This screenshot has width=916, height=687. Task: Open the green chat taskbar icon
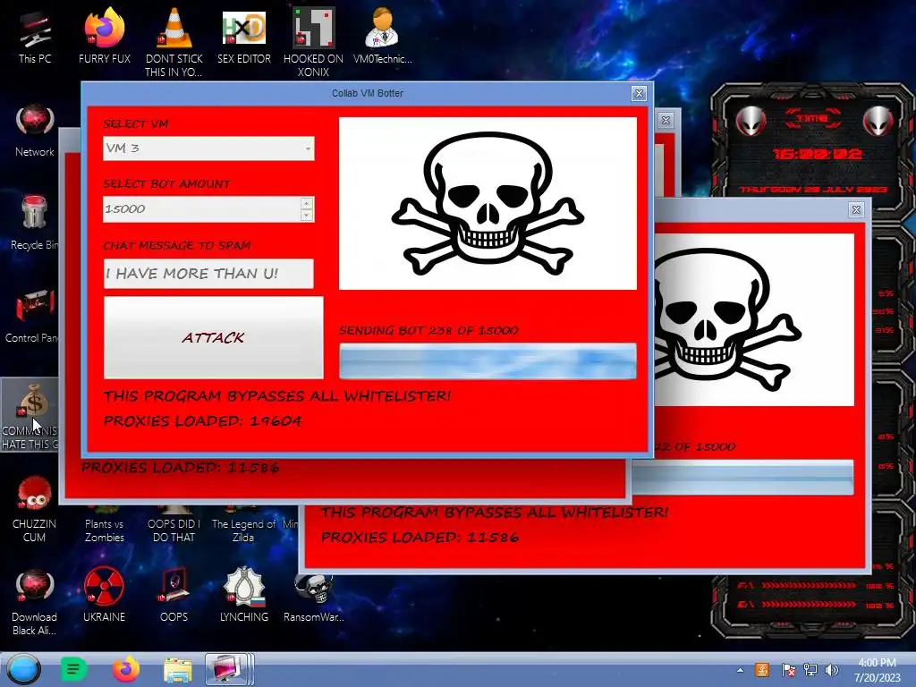click(x=73, y=669)
